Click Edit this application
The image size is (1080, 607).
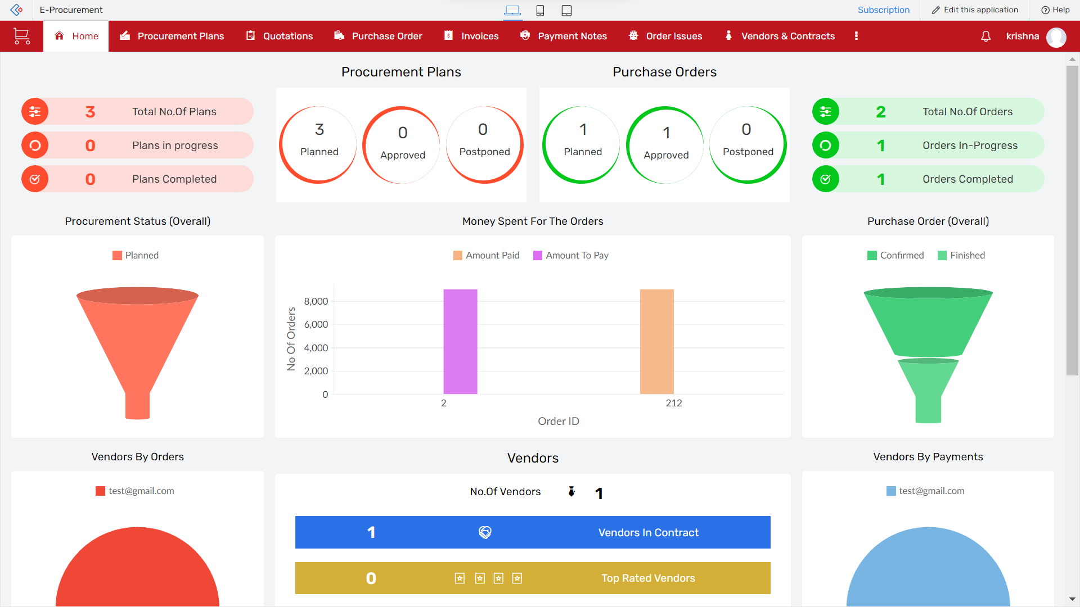(975, 10)
